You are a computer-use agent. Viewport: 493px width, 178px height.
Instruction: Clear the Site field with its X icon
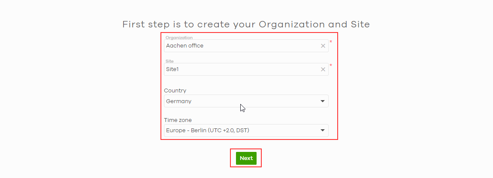click(323, 69)
